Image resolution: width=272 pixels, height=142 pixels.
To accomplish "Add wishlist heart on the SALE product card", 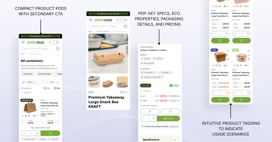I will tap(228, 51).
